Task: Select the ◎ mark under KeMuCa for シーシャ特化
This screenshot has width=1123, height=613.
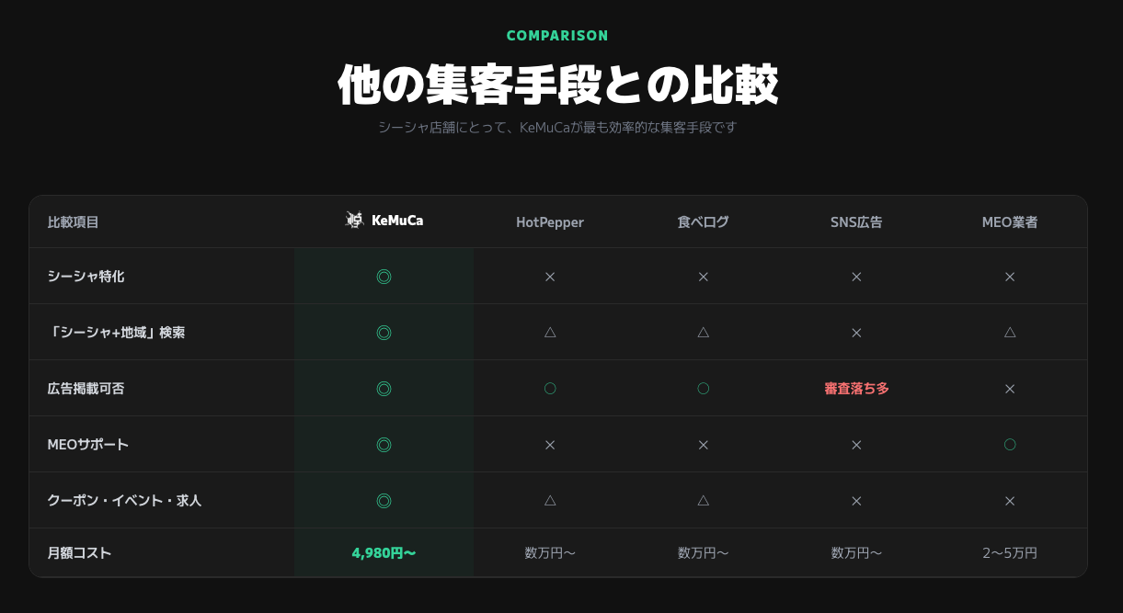Action: pos(384,277)
